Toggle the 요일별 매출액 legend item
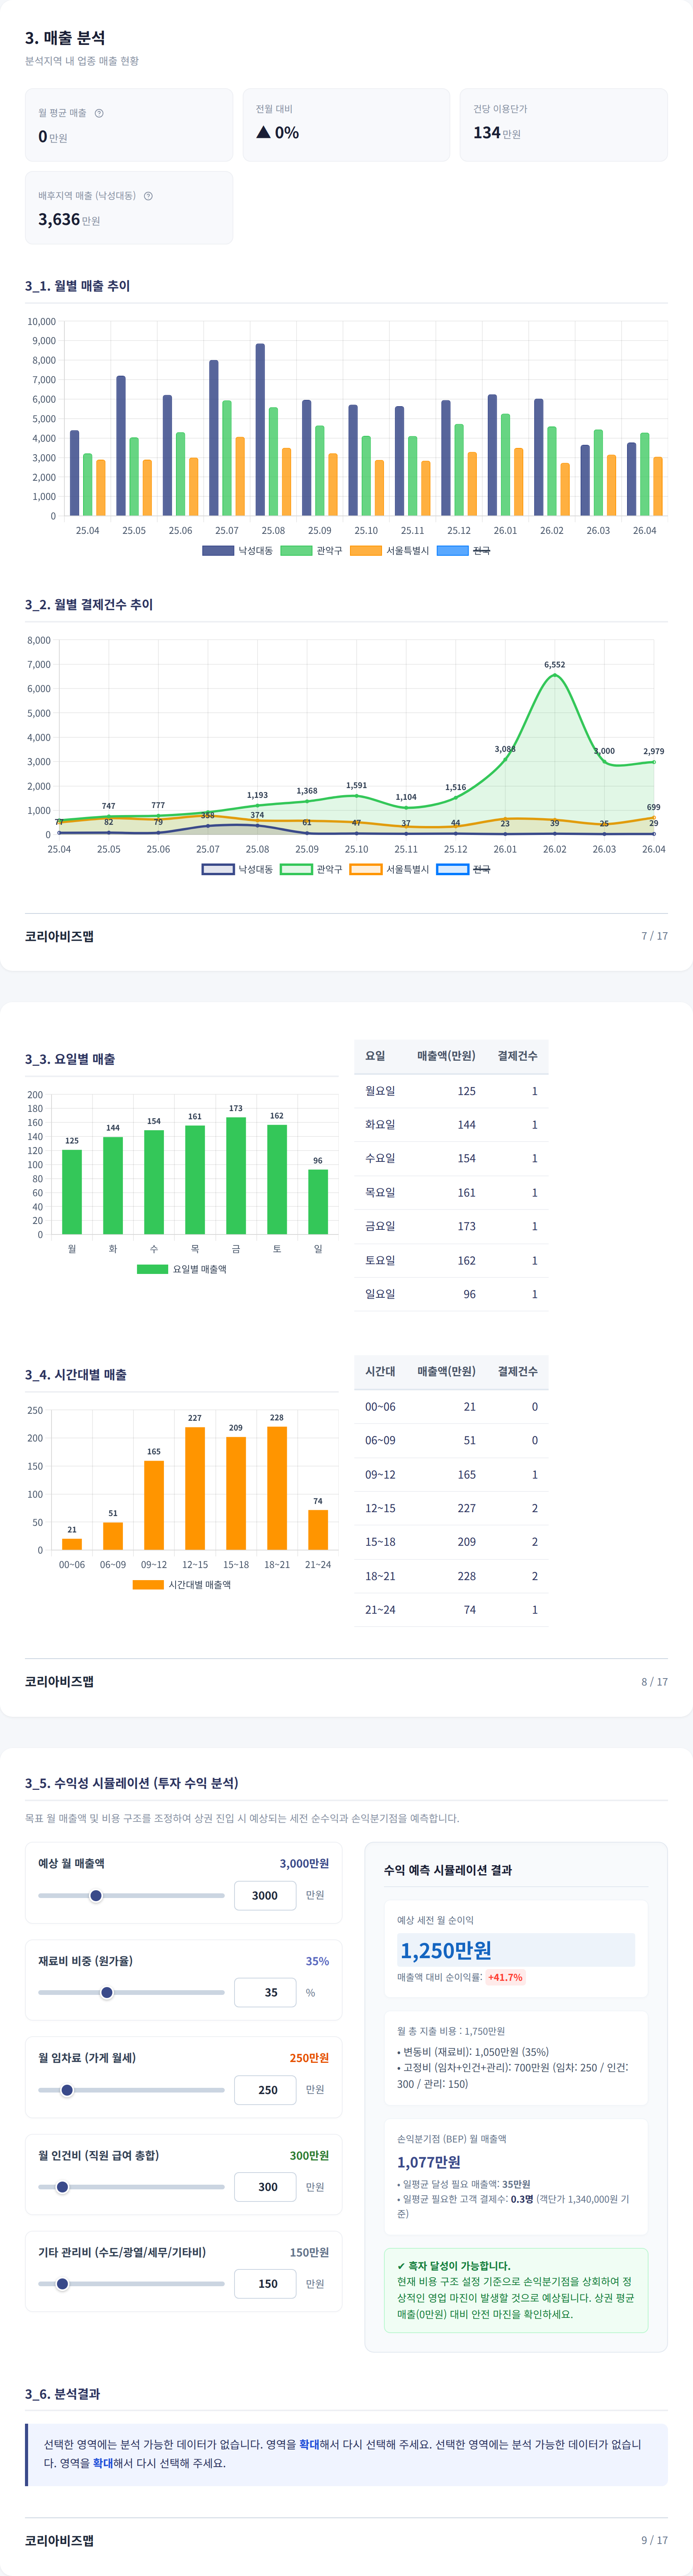 (x=182, y=1269)
